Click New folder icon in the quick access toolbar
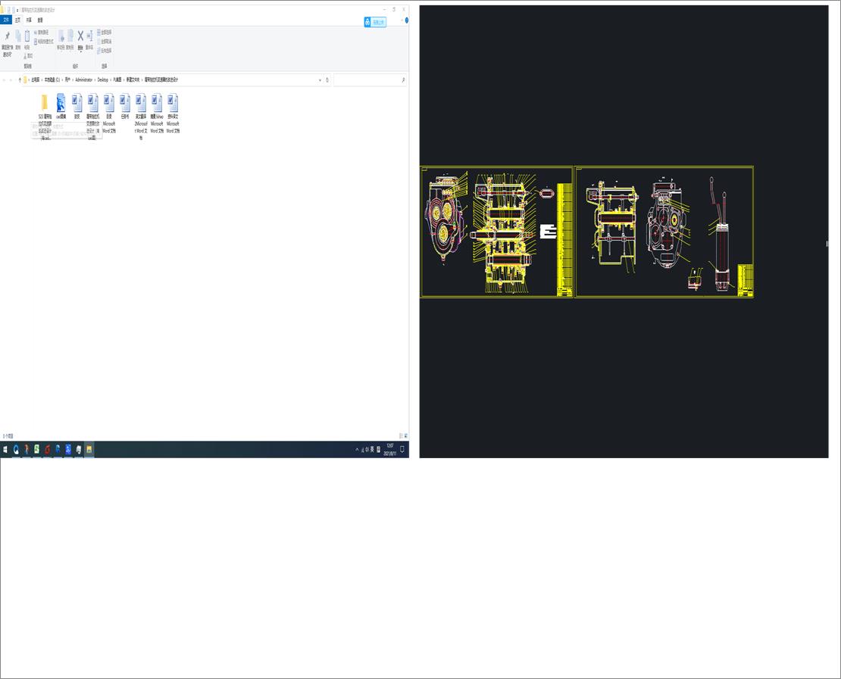The height and width of the screenshot is (679, 841). [14, 10]
